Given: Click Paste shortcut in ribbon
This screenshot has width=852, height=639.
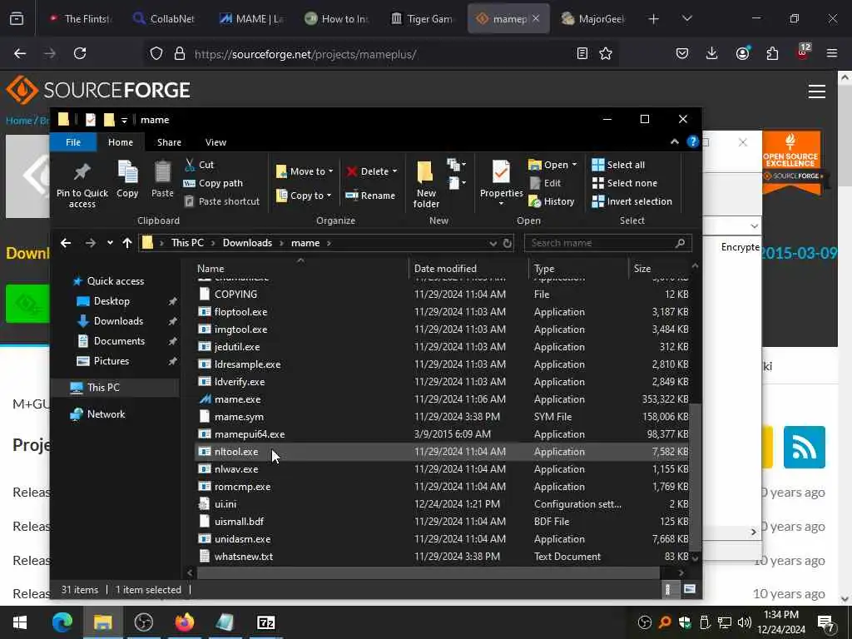Looking at the screenshot, I should coord(221,201).
